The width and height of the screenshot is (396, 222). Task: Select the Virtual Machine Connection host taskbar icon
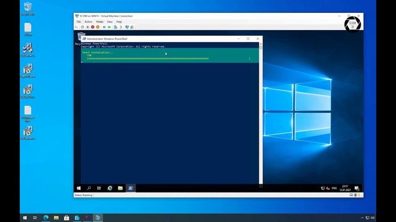click(x=98, y=218)
